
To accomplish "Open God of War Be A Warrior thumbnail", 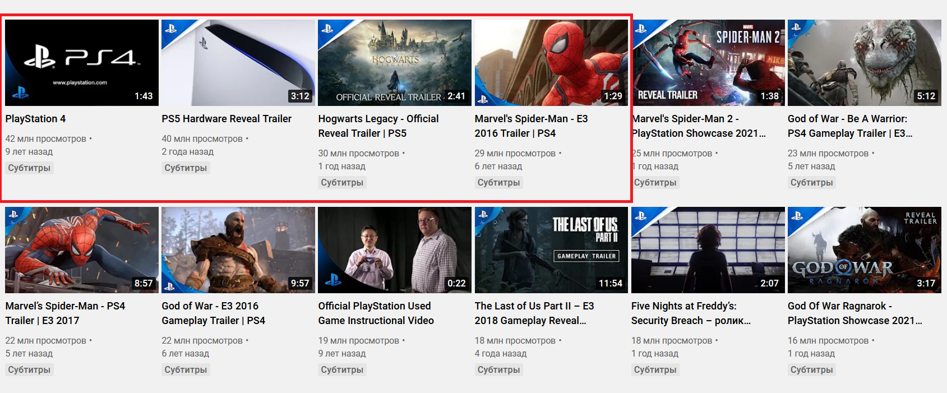I will [x=865, y=63].
